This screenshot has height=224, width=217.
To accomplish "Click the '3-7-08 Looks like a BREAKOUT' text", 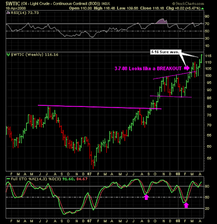I will [148, 68].
